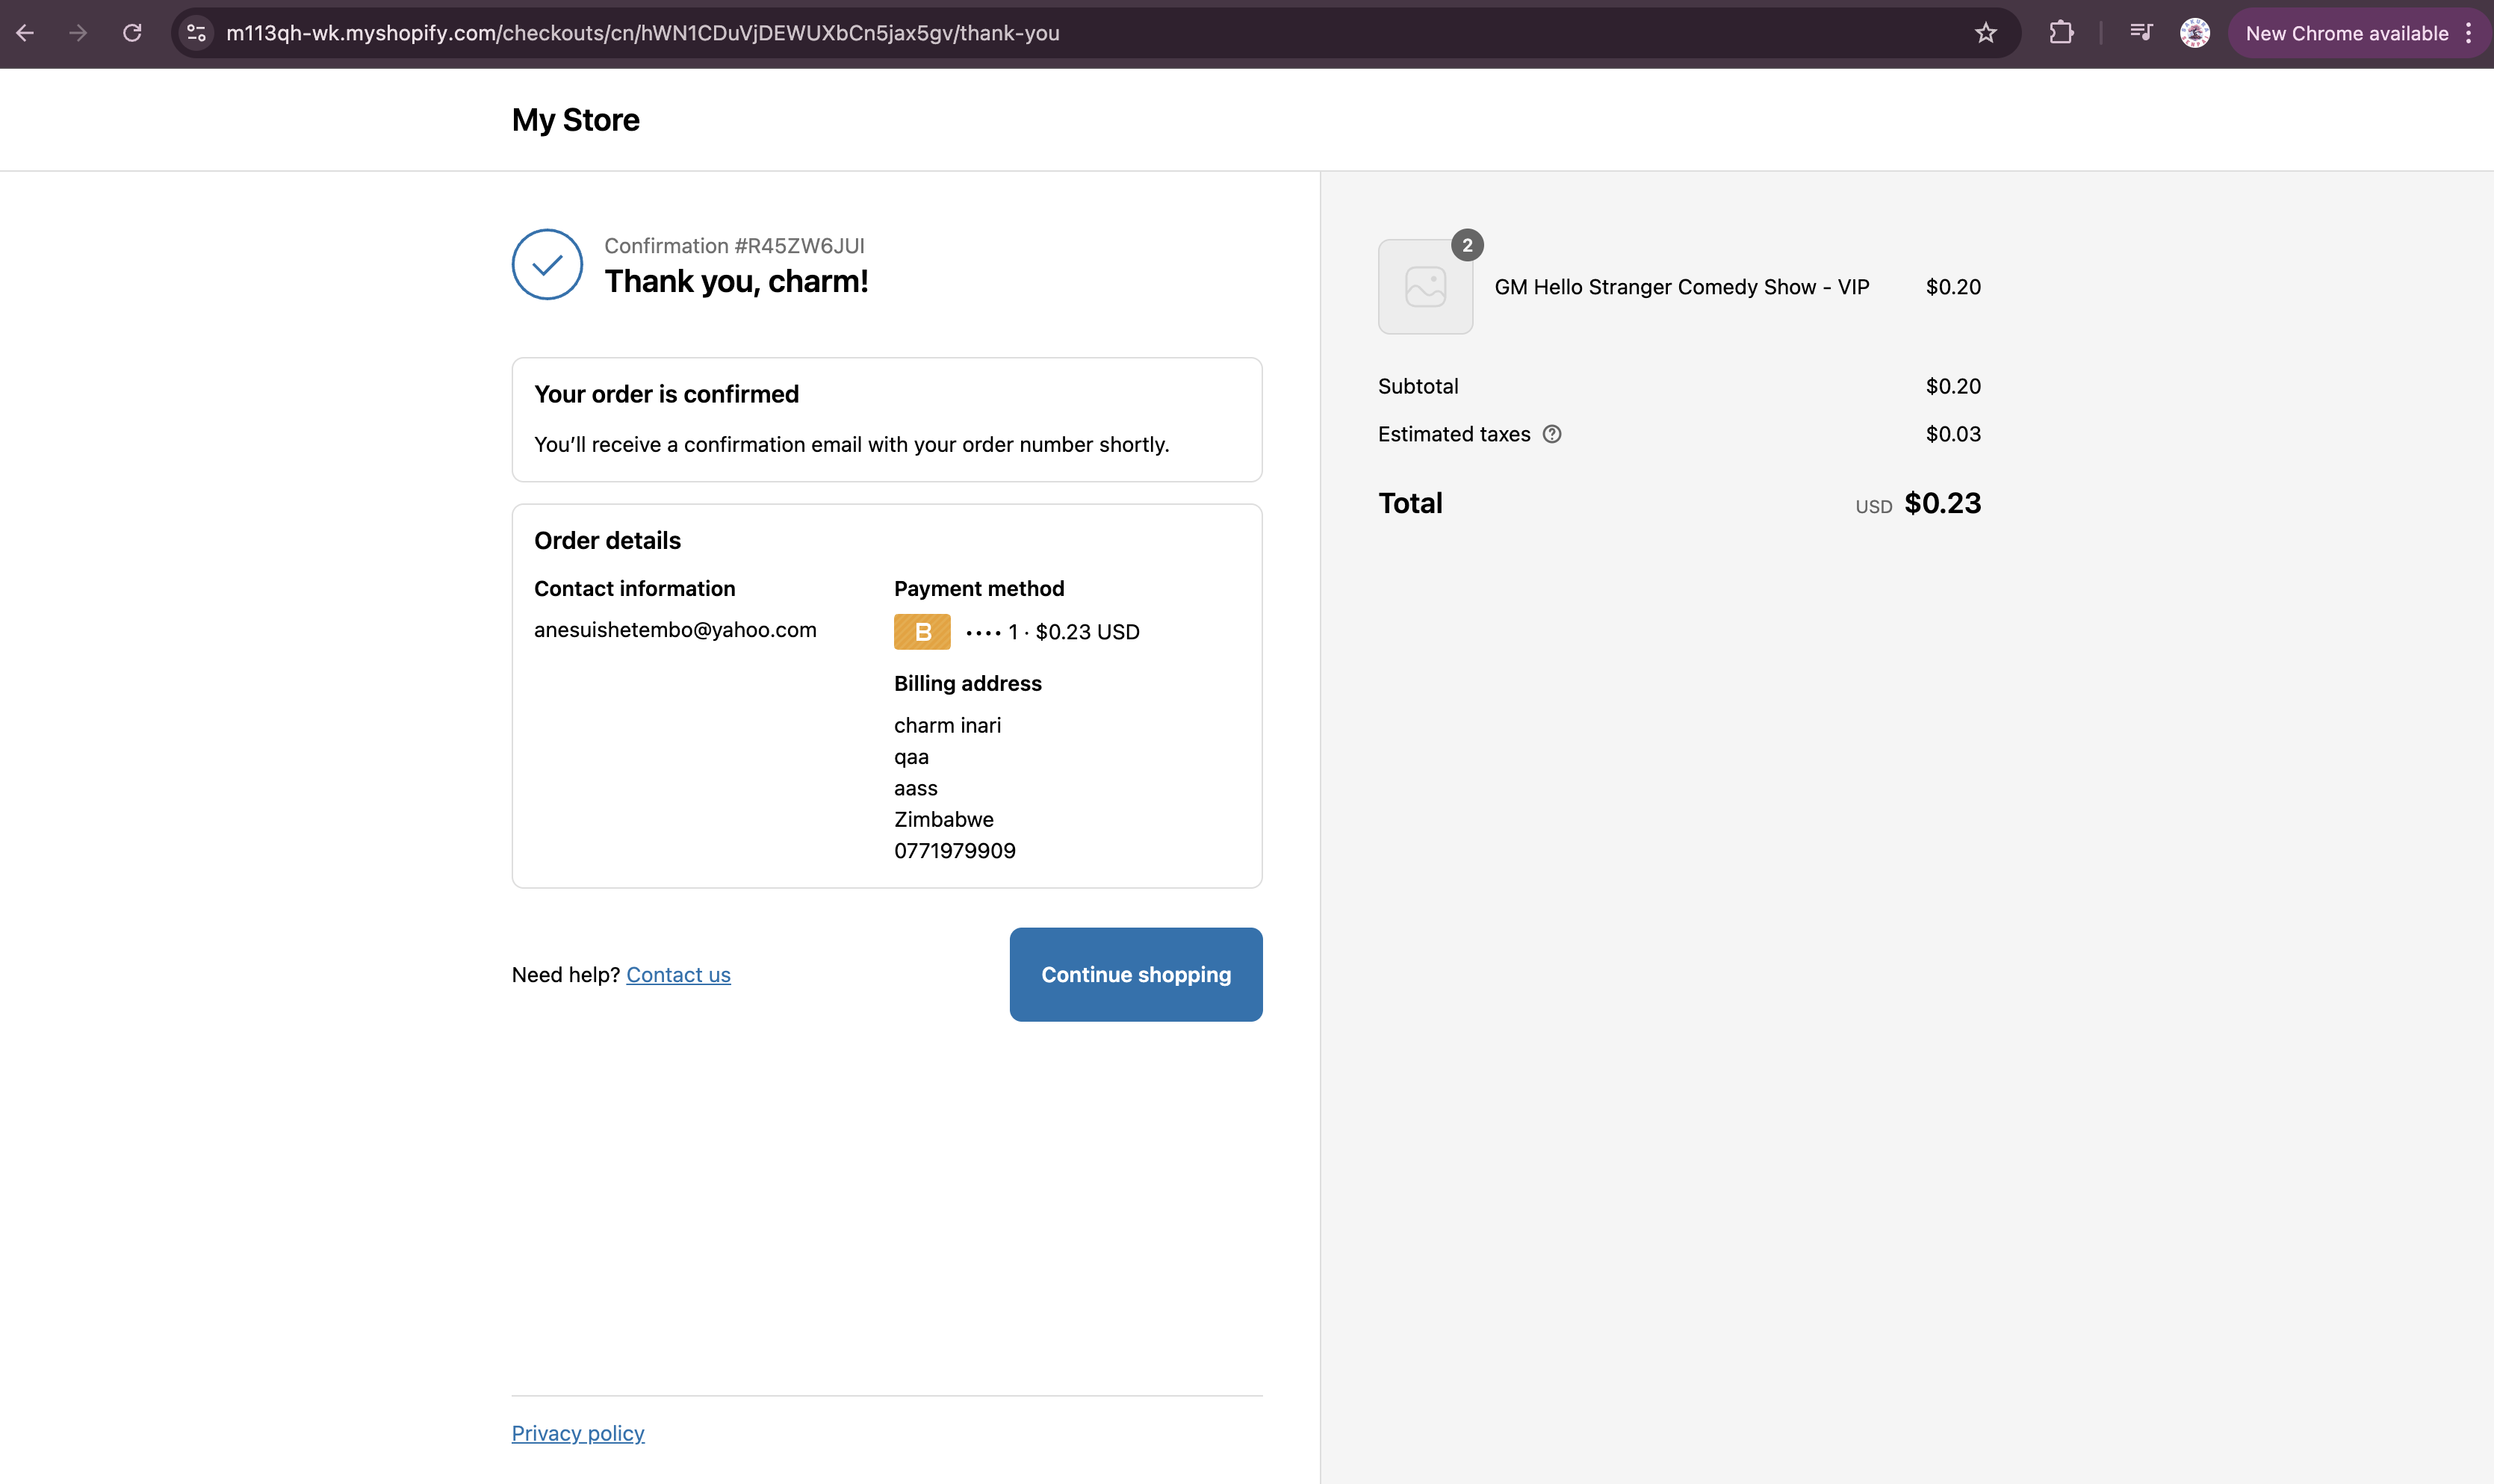This screenshot has width=2494, height=1484.
Task: Open the Chrome profile avatar
Action: pyautogui.click(x=2194, y=33)
